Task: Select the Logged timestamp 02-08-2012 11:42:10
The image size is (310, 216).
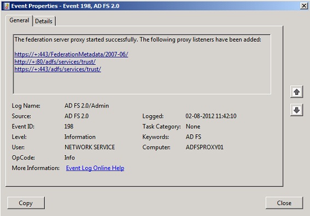Action: point(211,116)
